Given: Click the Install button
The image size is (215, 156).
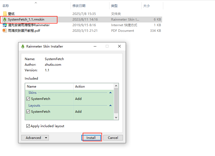Looking at the screenshot, I should 92,138.
